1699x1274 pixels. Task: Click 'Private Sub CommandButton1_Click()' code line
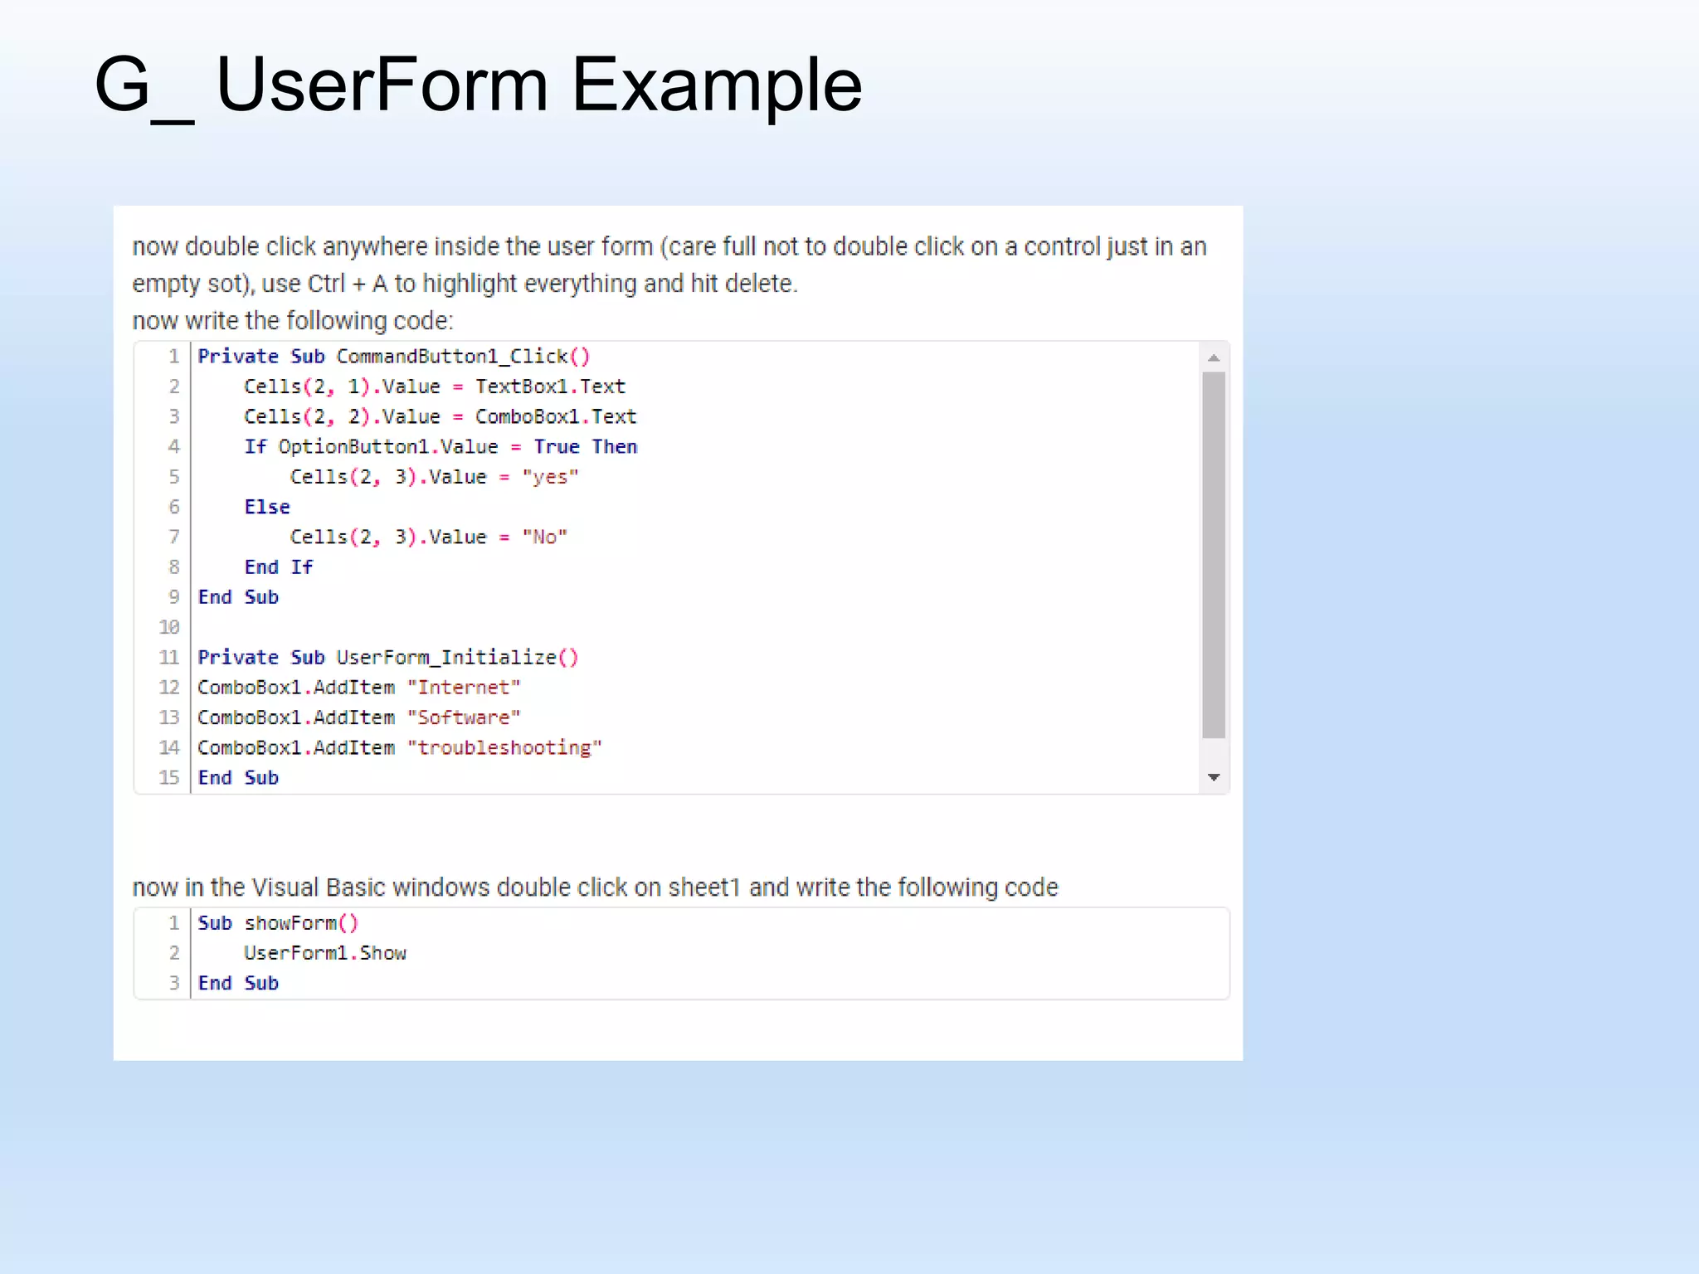(394, 357)
